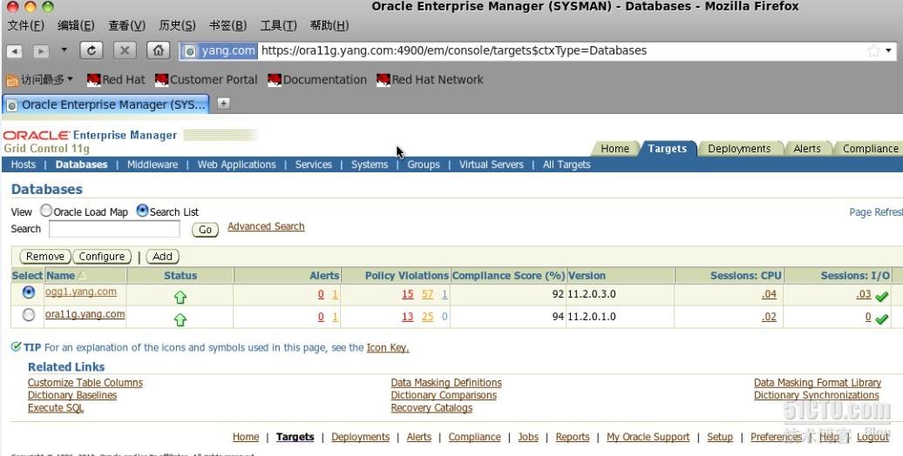Select the Oracle Enterprise Manager browser tab
The image size is (903, 456).
(x=106, y=104)
